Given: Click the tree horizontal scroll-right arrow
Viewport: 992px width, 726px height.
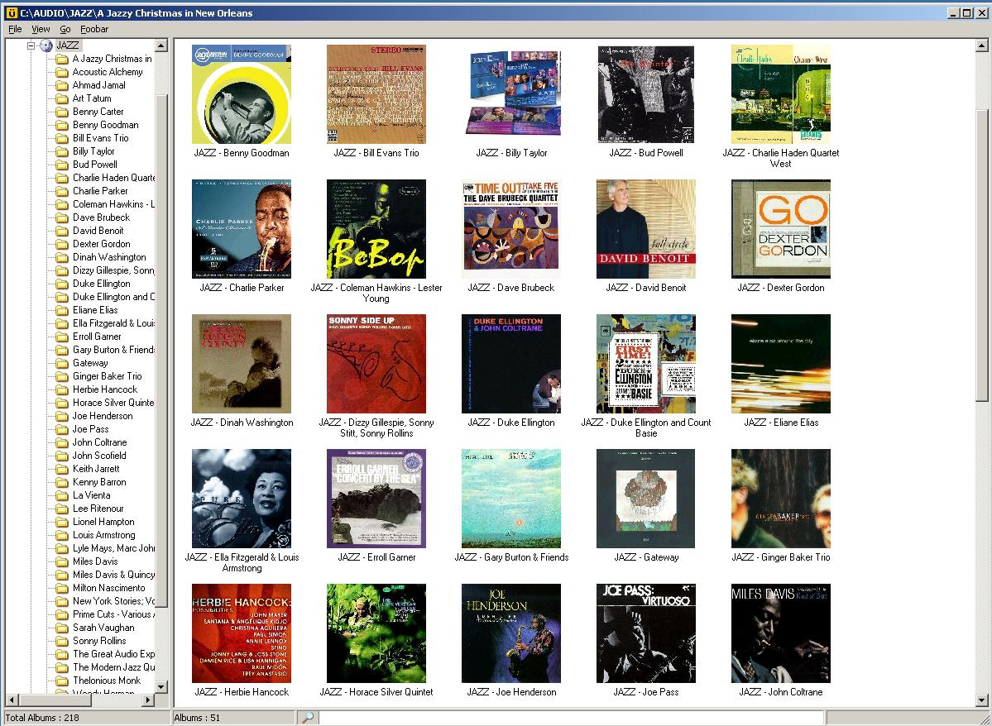Looking at the screenshot, I should tap(148, 700).
